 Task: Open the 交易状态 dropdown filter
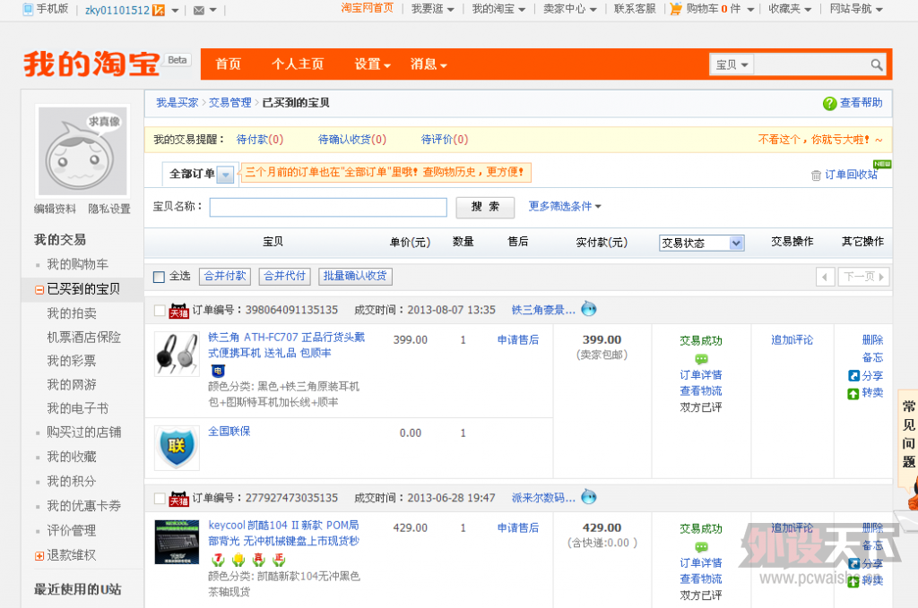tap(701, 243)
